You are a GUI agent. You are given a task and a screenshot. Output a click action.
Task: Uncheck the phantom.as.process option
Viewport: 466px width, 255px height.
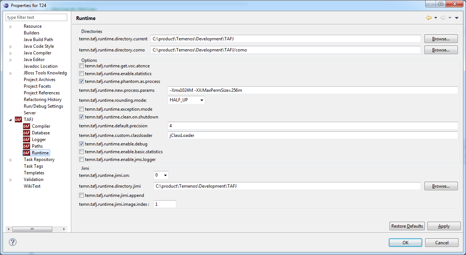(x=82, y=81)
